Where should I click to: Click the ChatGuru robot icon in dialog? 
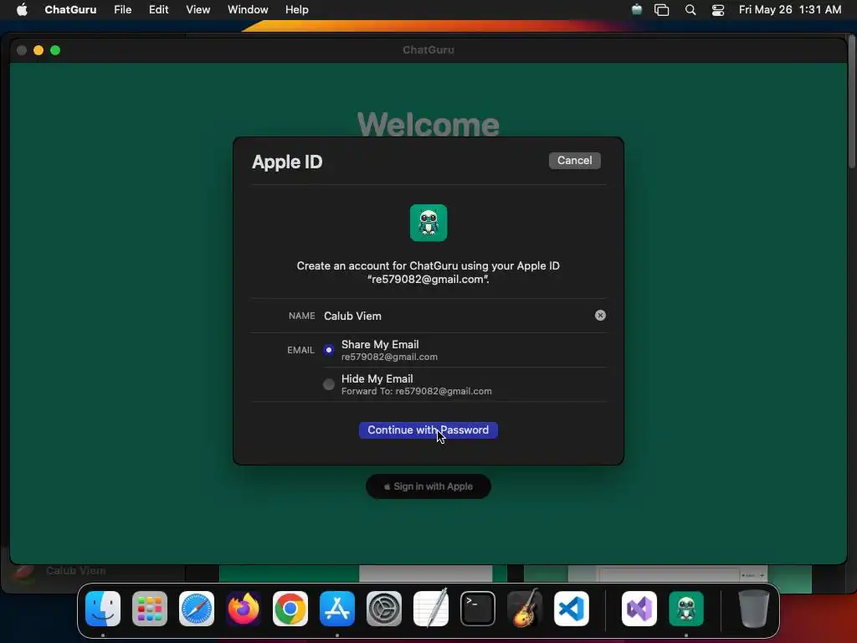coord(428,223)
